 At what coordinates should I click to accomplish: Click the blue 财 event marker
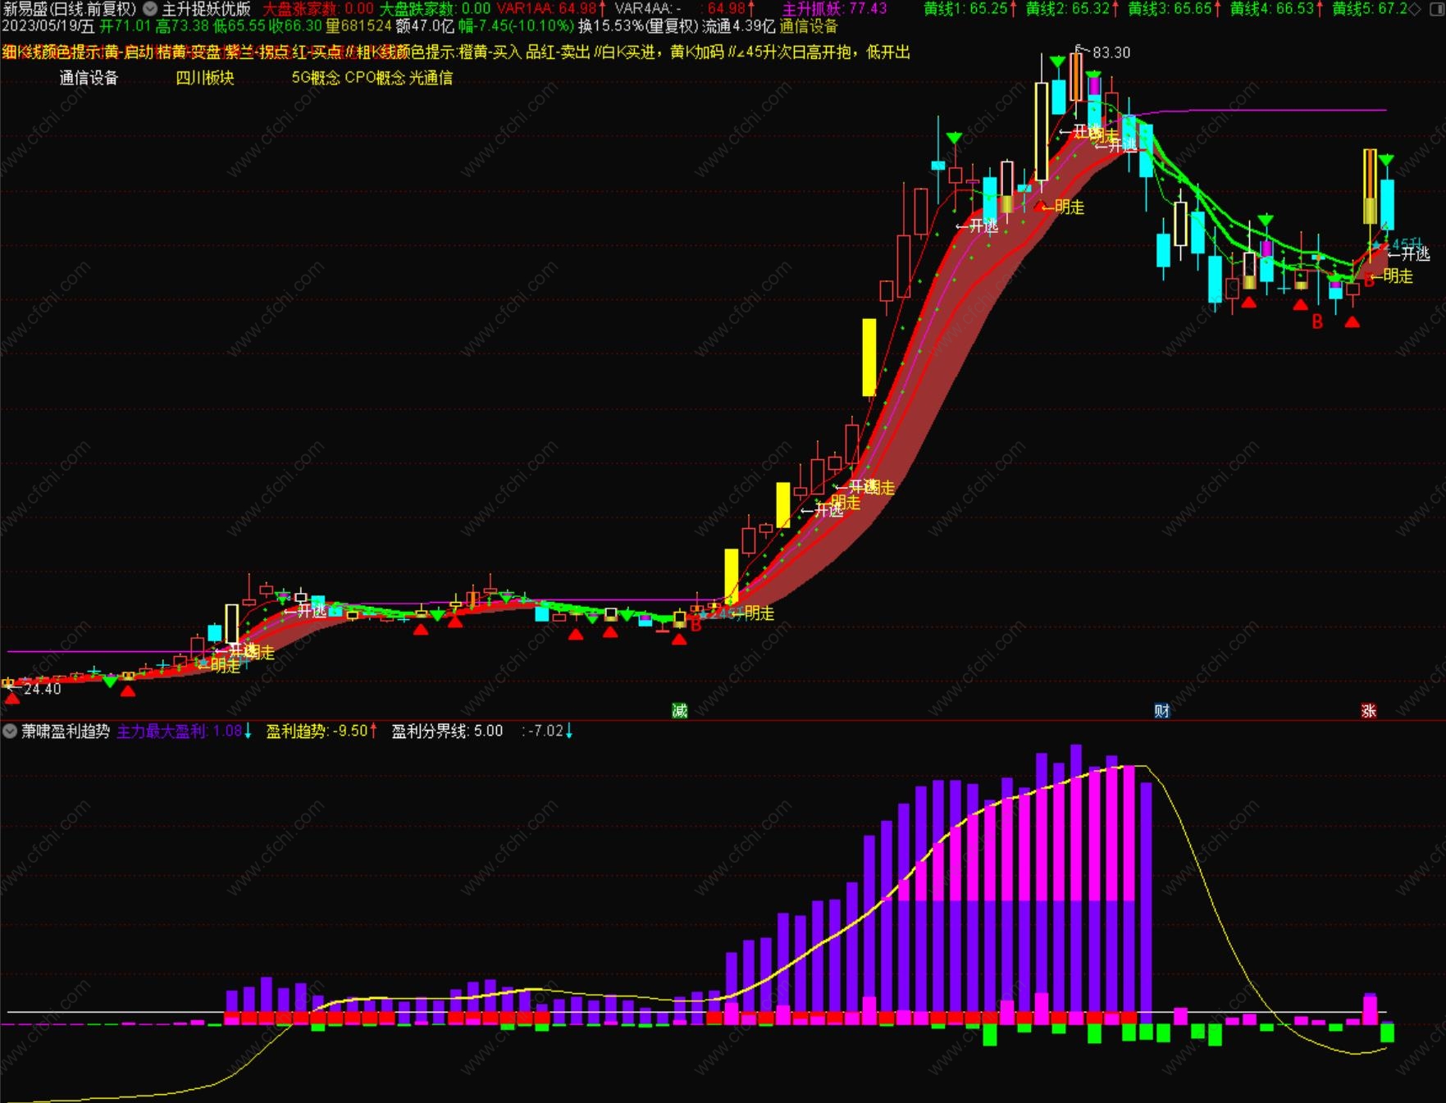(1161, 711)
